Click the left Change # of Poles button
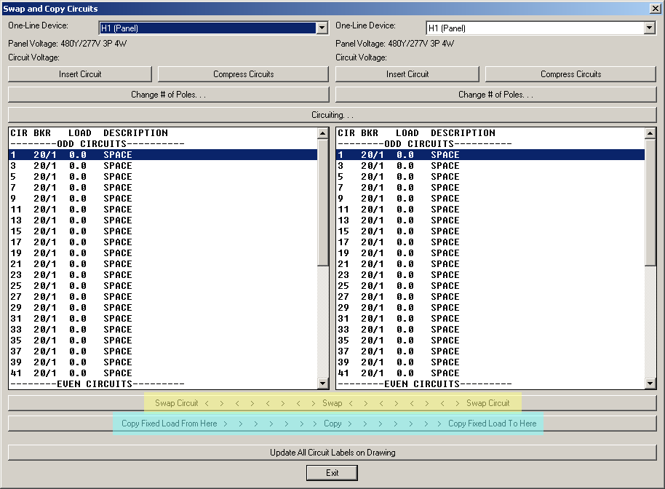 [x=168, y=95]
